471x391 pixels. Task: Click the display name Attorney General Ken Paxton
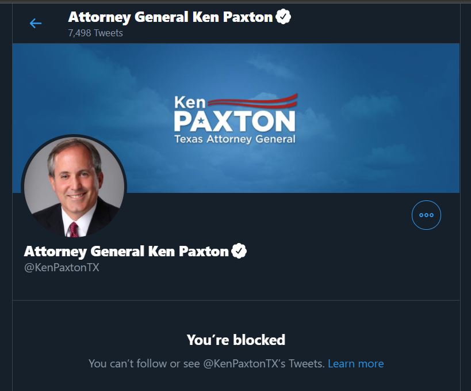(127, 250)
